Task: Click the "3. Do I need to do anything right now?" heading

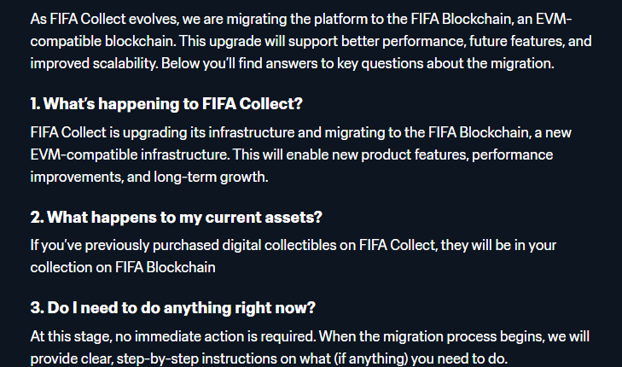Action: [173, 307]
